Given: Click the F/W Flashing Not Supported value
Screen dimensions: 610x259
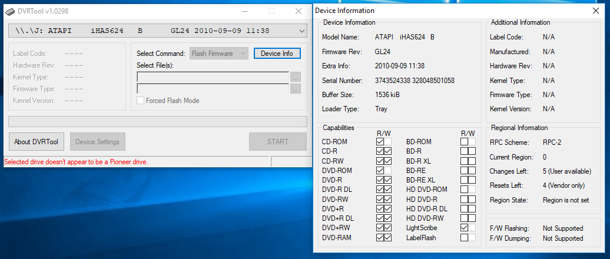Looking at the screenshot, I should pyautogui.click(x=563, y=228).
